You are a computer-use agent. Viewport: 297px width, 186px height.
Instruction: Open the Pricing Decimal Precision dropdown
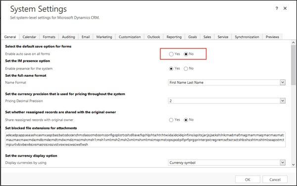(227, 101)
